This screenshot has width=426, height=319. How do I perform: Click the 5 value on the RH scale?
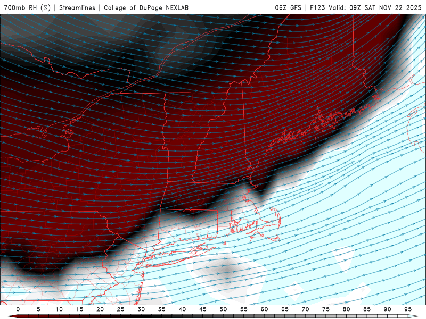pos(38,309)
